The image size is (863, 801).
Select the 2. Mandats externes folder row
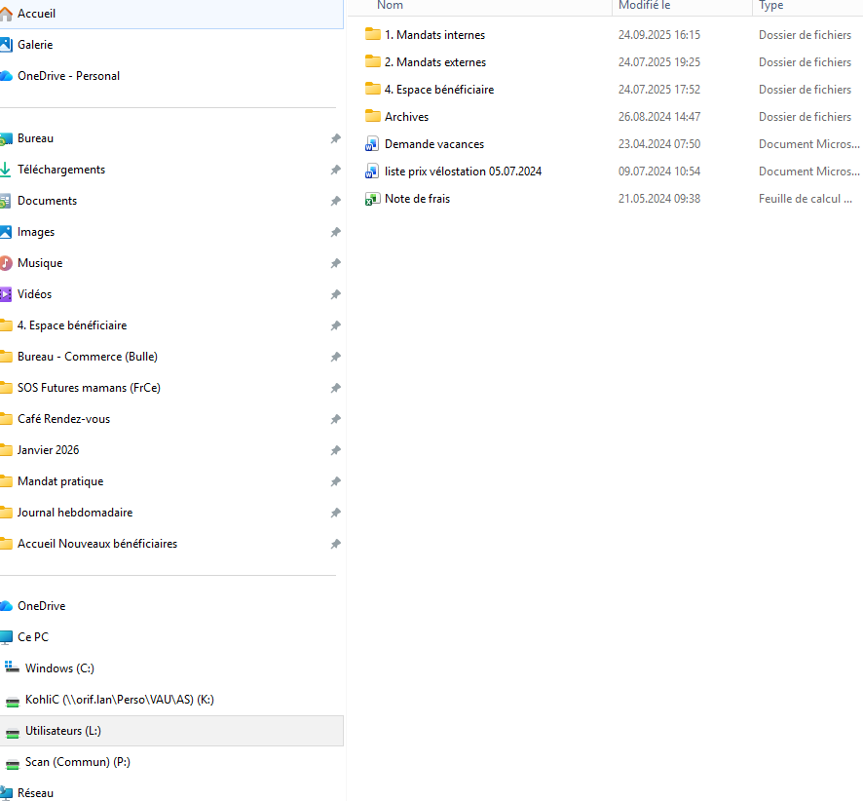coord(434,62)
